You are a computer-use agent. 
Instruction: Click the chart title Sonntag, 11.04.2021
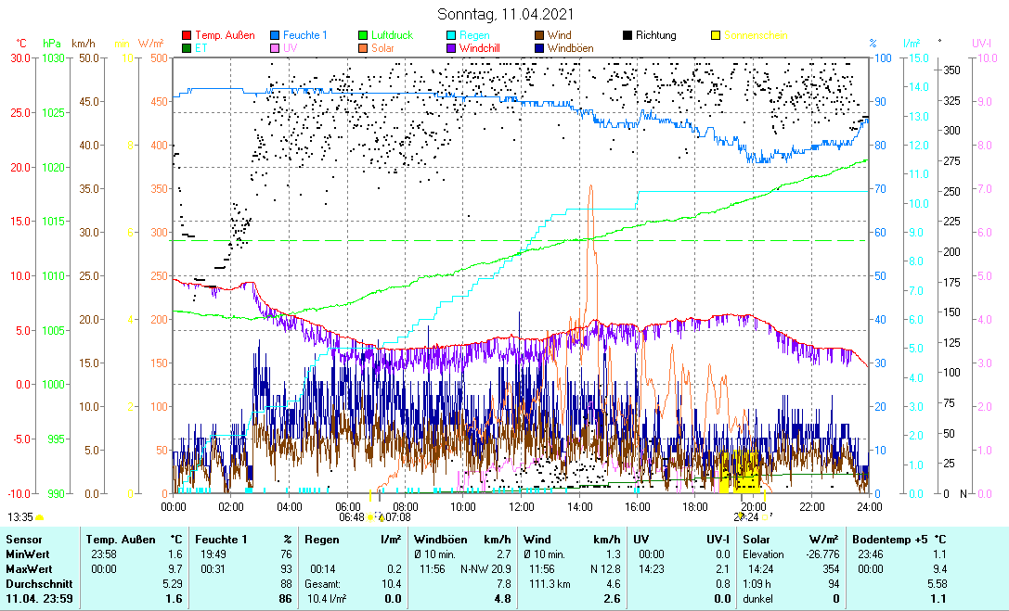tap(505, 14)
